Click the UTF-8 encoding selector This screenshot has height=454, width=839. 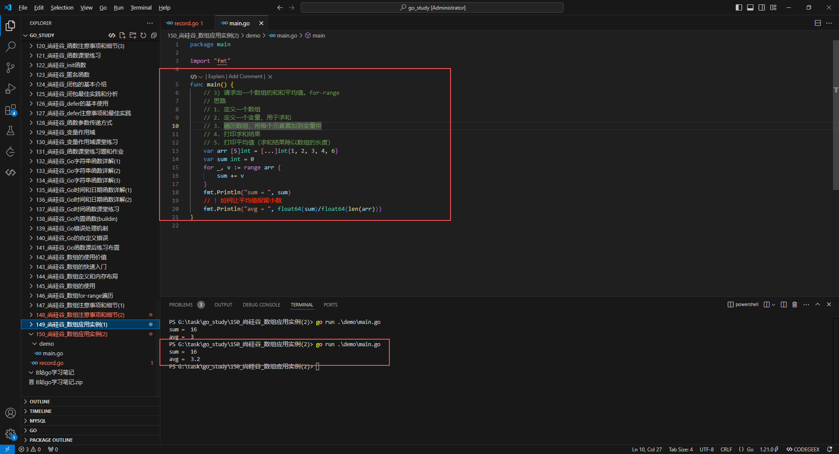click(707, 449)
